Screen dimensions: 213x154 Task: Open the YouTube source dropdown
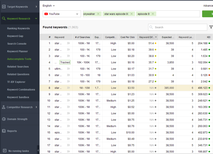pyautogui.click(x=62, y=14)
